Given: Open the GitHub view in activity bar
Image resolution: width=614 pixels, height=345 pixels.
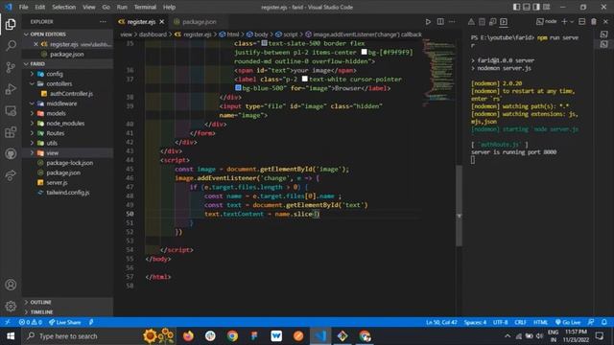Looking at the screenshot, I should (11, 153).
